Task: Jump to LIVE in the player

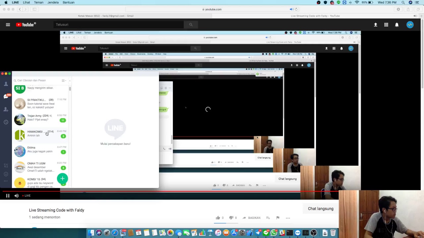Action: click(x=26, y=196)
